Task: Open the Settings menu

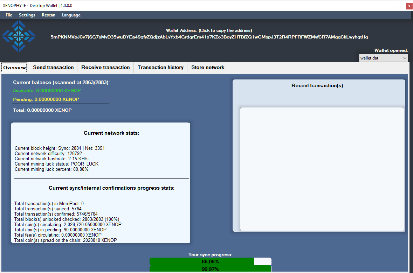Action: [27, 15]
